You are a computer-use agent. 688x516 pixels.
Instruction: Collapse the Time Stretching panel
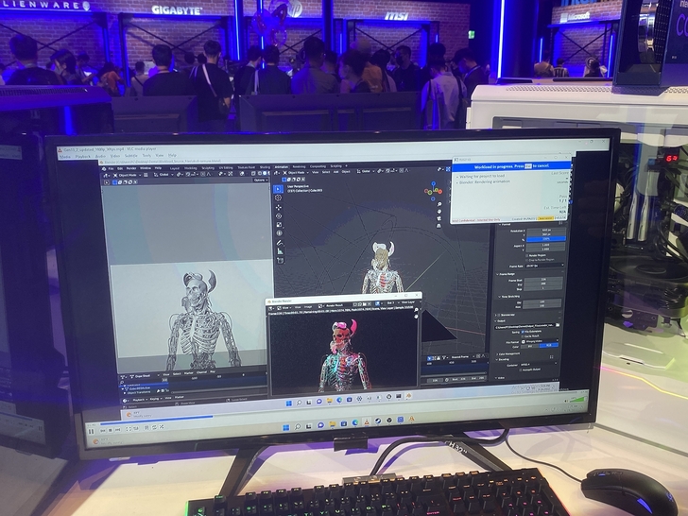[x=510, y=297]
